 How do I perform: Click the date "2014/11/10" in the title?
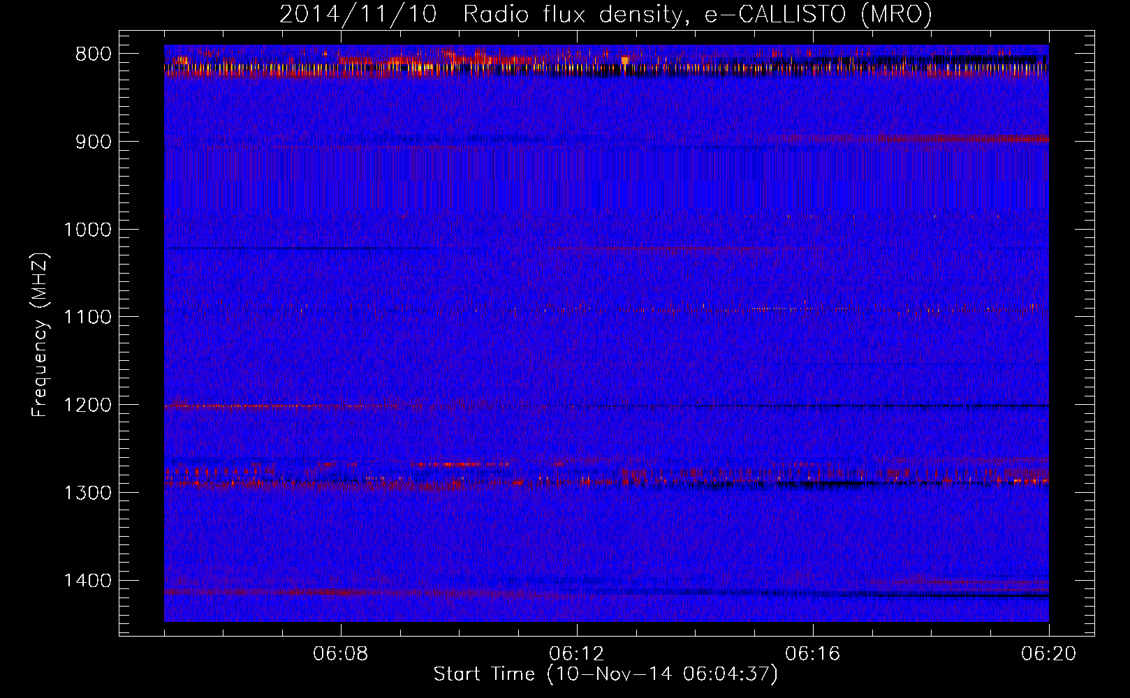358,14
